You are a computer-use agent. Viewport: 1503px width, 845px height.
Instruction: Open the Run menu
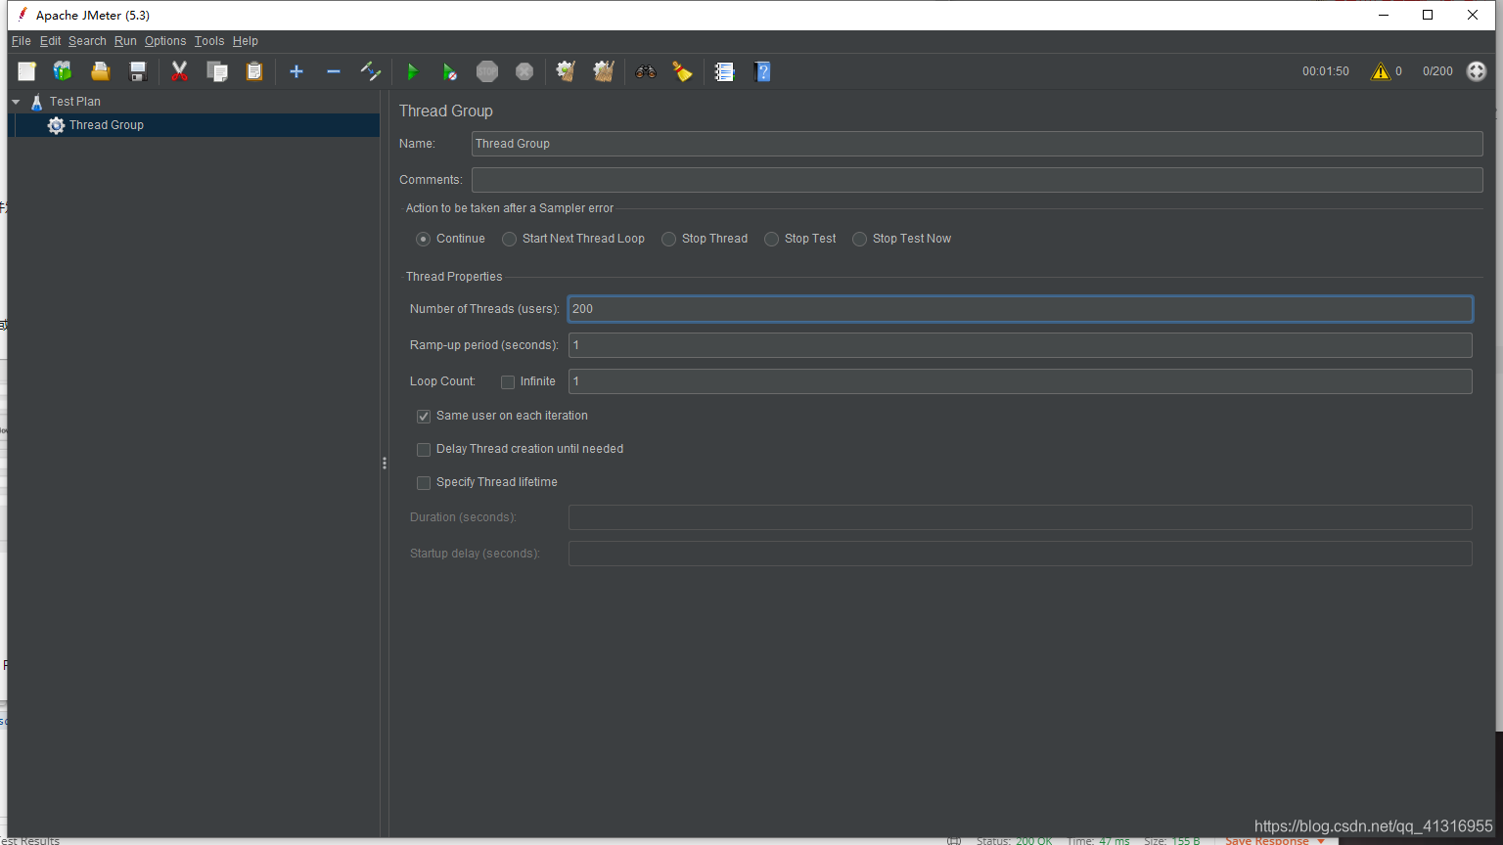point(125,41)
